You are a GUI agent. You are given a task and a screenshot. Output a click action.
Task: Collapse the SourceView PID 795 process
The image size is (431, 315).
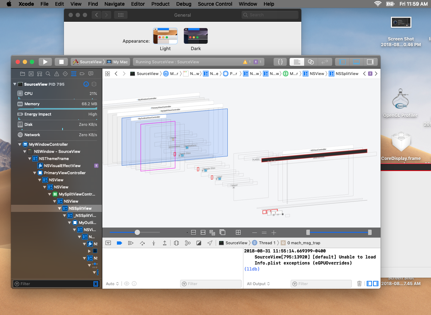[15, 84]
